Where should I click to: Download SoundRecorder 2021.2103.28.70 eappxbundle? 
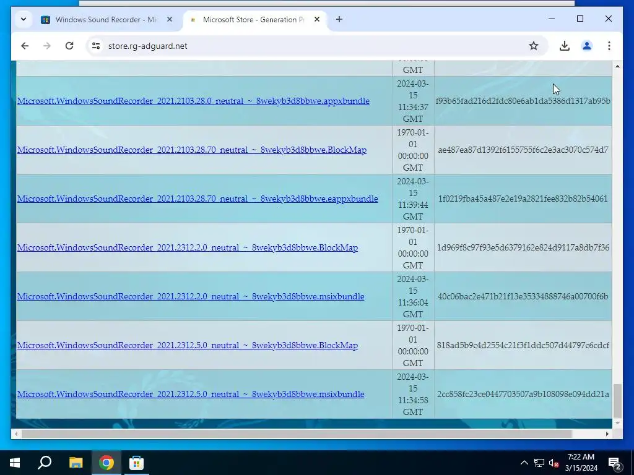[198, 199]
